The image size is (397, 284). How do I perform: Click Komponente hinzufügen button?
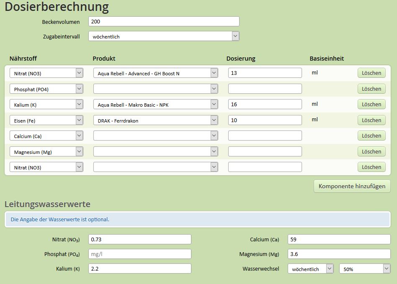click(x=352, y=186)
